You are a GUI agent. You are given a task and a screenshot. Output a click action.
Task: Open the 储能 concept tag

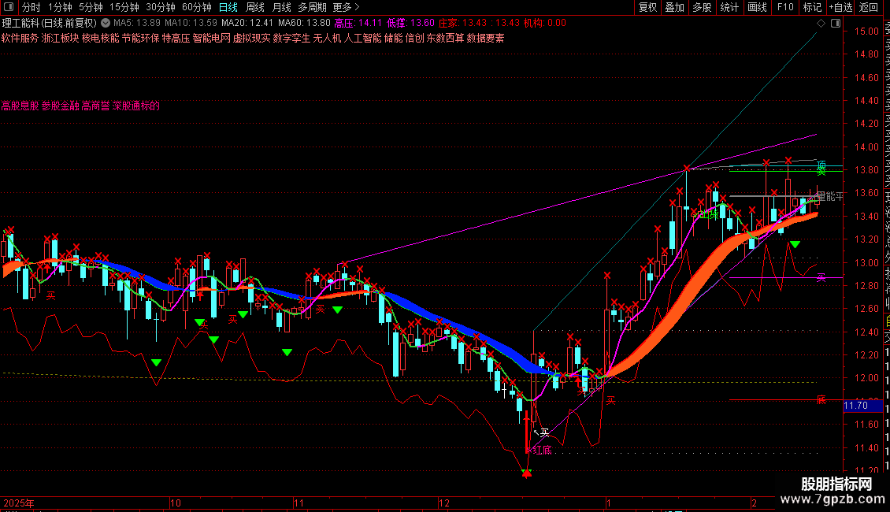(393, 38)
